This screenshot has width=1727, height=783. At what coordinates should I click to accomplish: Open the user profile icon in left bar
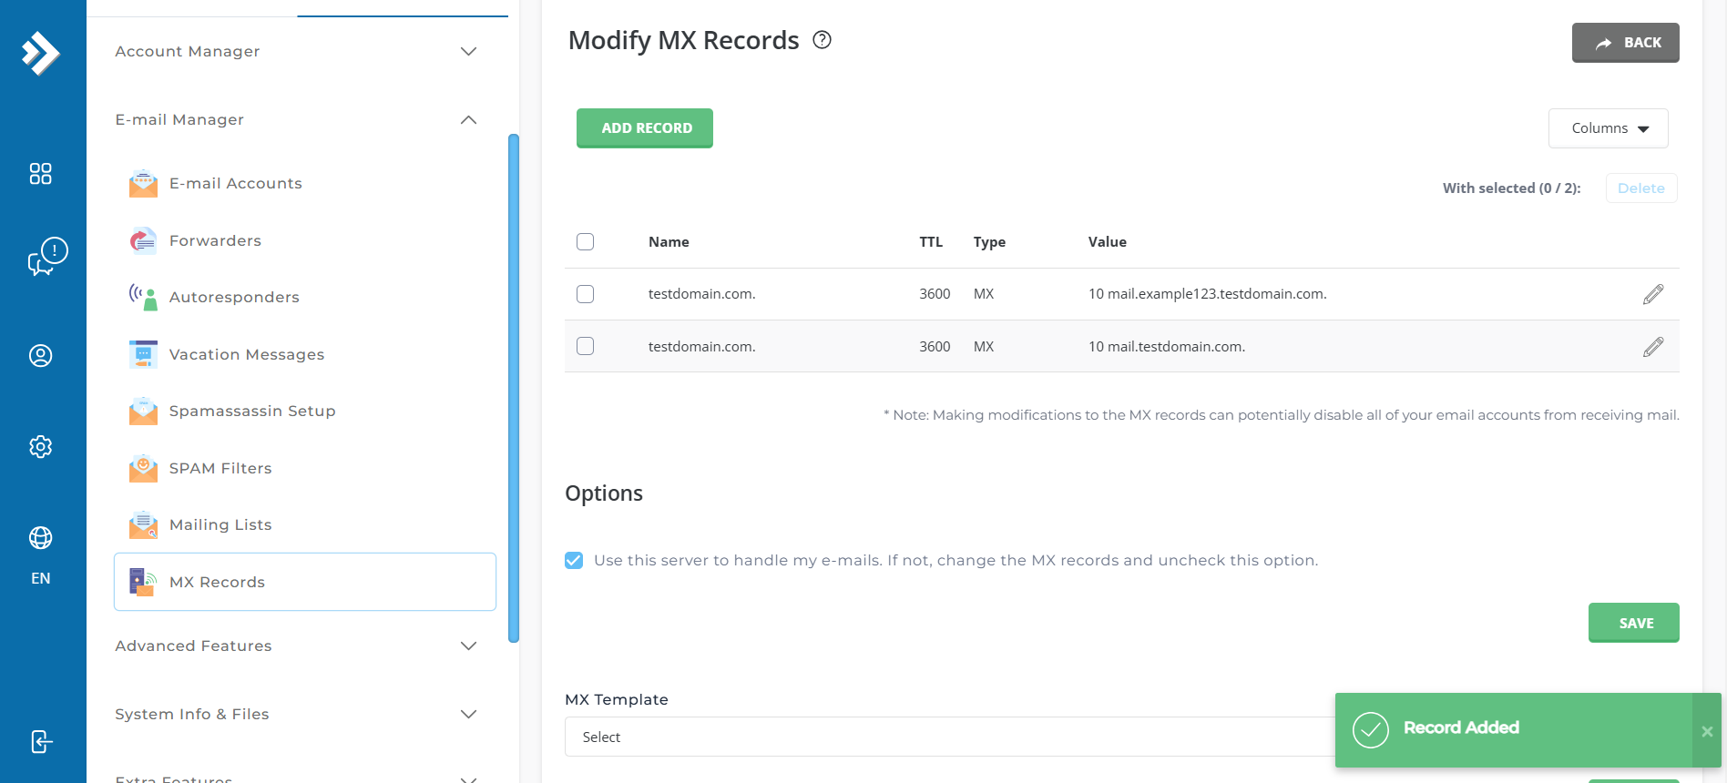coord(41,356)
